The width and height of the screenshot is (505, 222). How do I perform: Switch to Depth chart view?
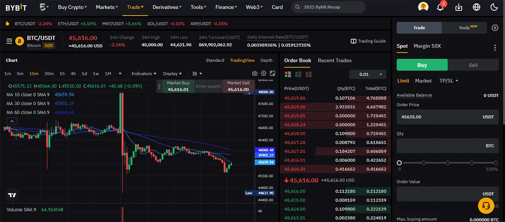(266, 60)
